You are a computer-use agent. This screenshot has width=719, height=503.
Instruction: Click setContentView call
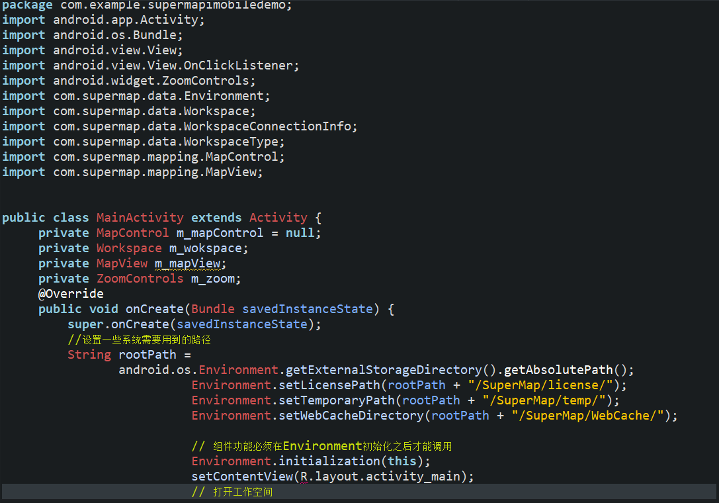tap(333, 477)
